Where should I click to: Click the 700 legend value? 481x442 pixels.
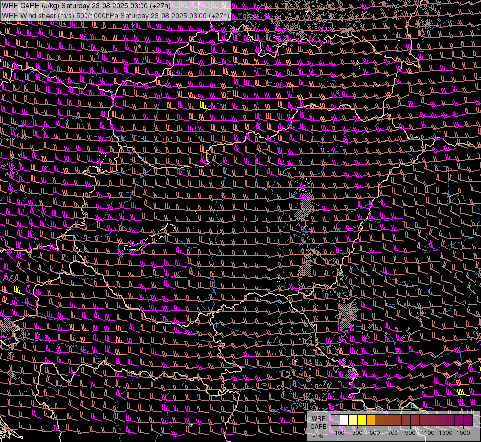[x=393, y=433]
